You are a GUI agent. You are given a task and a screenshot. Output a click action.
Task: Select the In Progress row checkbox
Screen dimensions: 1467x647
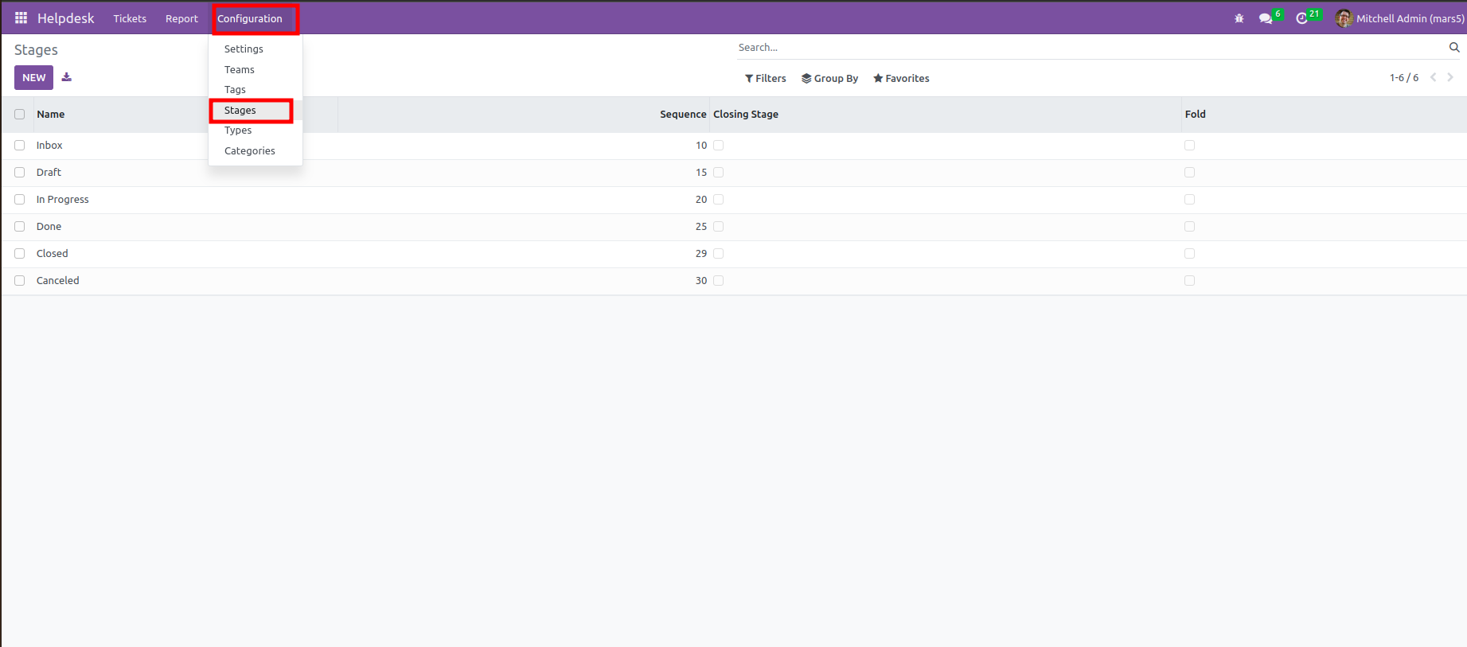(x=20, y=200)
